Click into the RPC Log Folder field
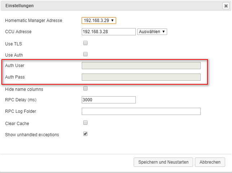Image resolution: width=232 pixels, height=173 pixels. pyautogui.click(x=141, y=111)
